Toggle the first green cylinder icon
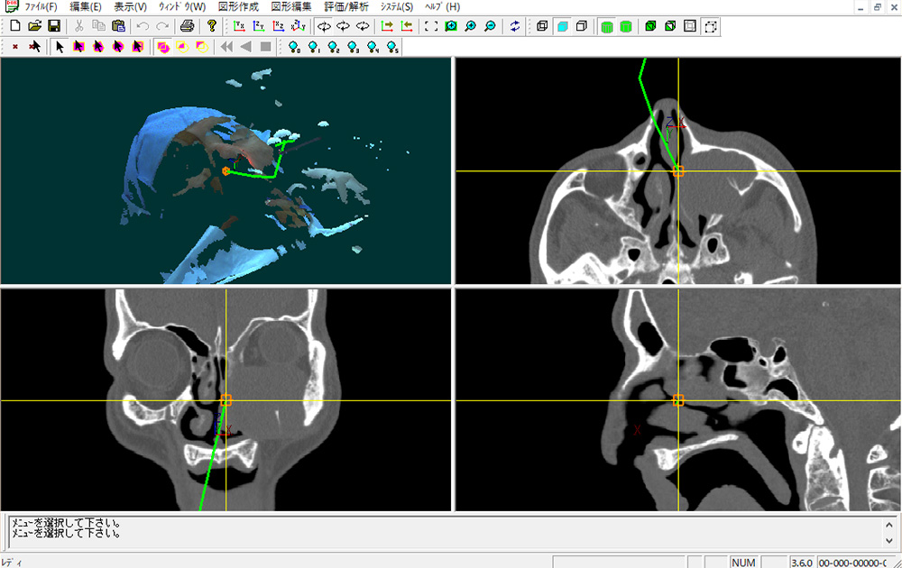902x568 pixels. tap(607, 26)
